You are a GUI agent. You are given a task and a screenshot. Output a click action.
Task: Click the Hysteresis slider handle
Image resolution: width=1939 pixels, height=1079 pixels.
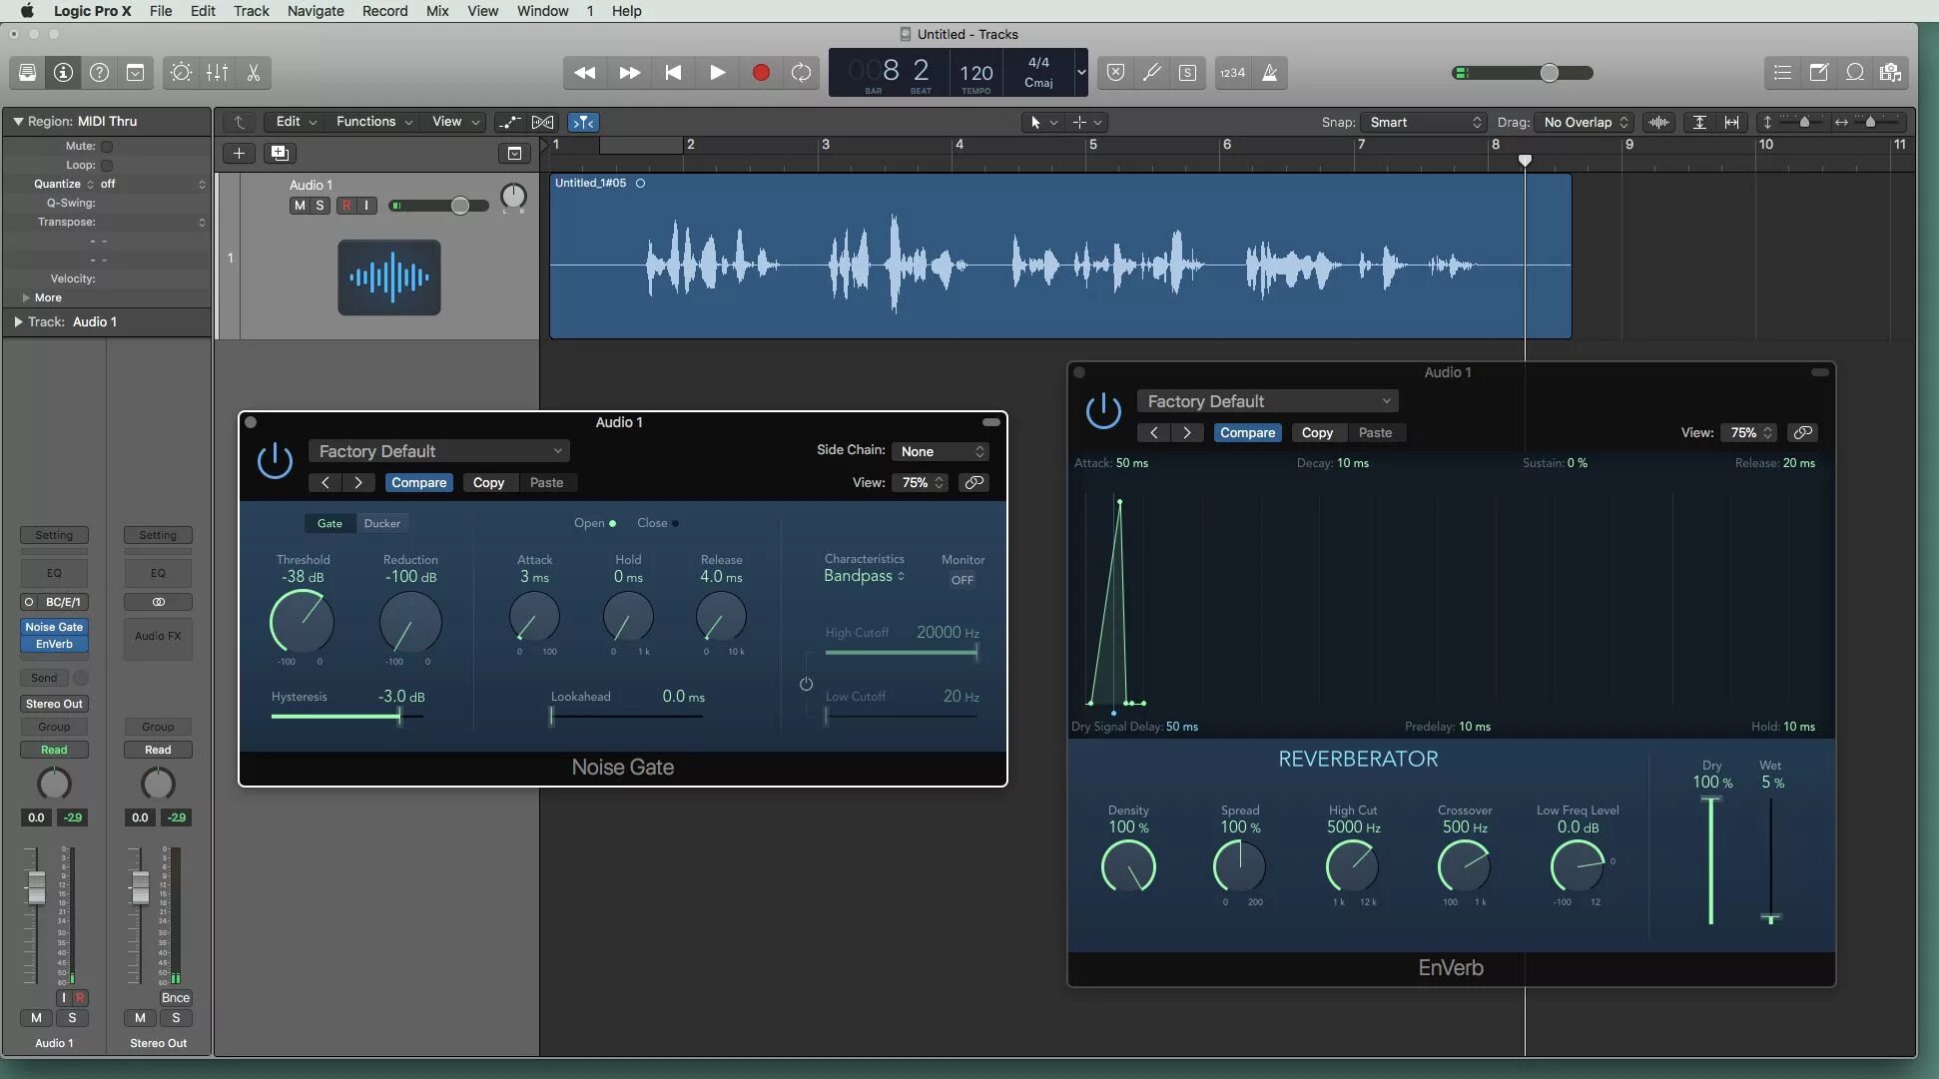click(399, 716)
